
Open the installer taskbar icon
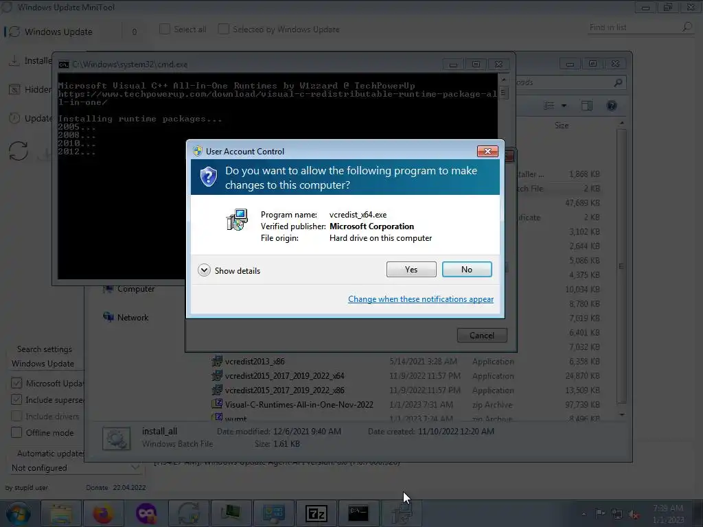click(x=401, y=513)
